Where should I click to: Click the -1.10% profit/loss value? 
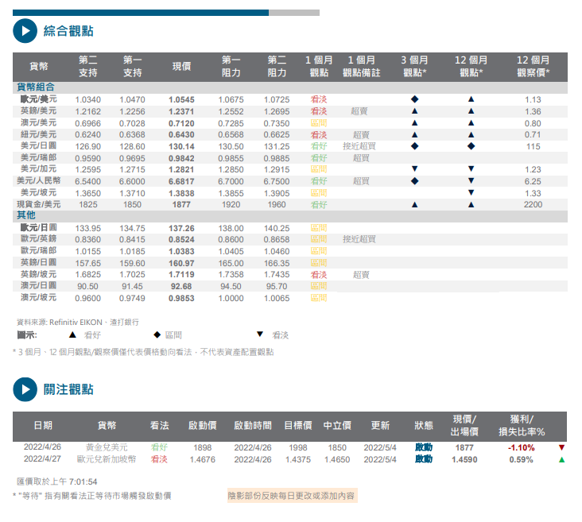click(x=521, y=448)
